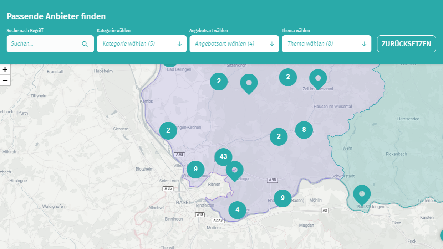
Task: Expand the cluster marker showing 43
Action: click(223, 157)
